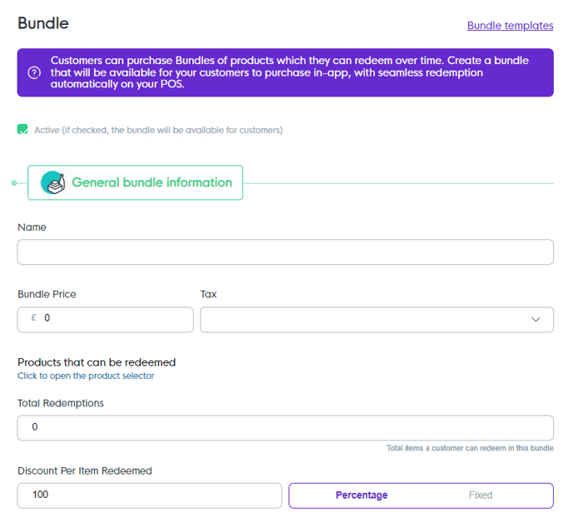Screen dimensions: 573x517
Task: Click the Products that can be redeemed label
Action: click(x=97, y=362)
